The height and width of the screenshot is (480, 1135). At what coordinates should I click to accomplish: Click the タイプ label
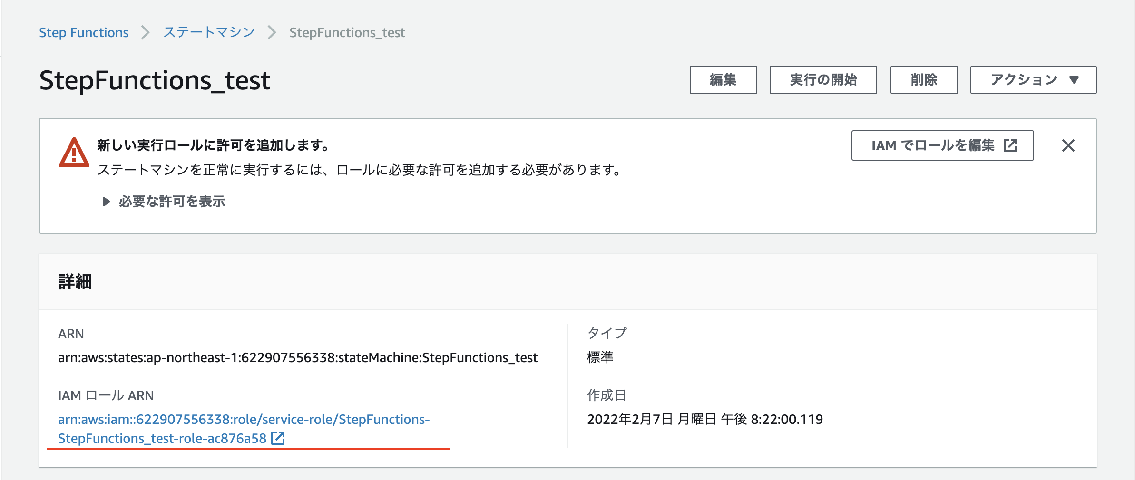click(607, 333)
